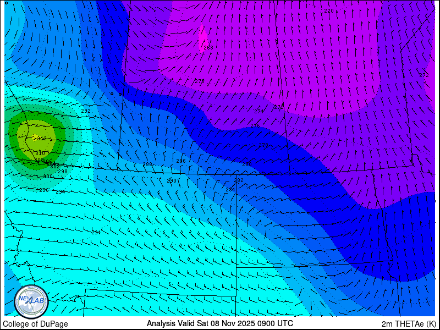Image resolution: width=440 pixels, height=330 pixels.
Task: Click the 272 label next to 274
Action: 279,107
